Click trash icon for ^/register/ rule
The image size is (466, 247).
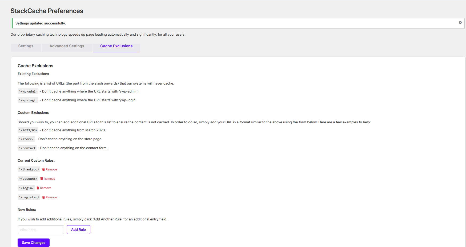[43, 197]
